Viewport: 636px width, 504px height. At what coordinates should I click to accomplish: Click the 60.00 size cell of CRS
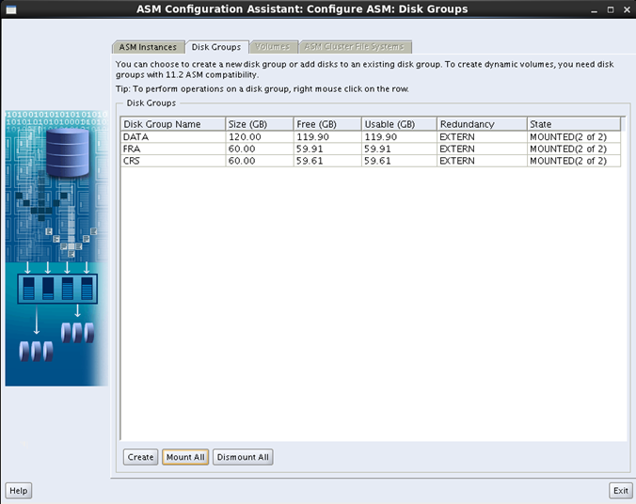259,161
